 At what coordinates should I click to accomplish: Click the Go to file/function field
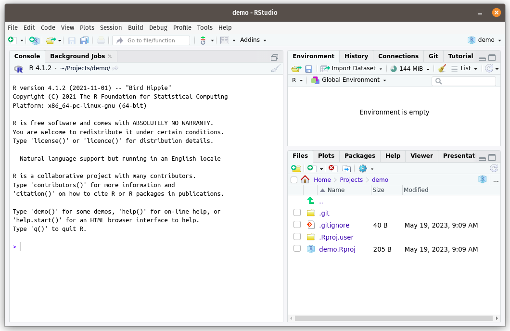point(151,40)
